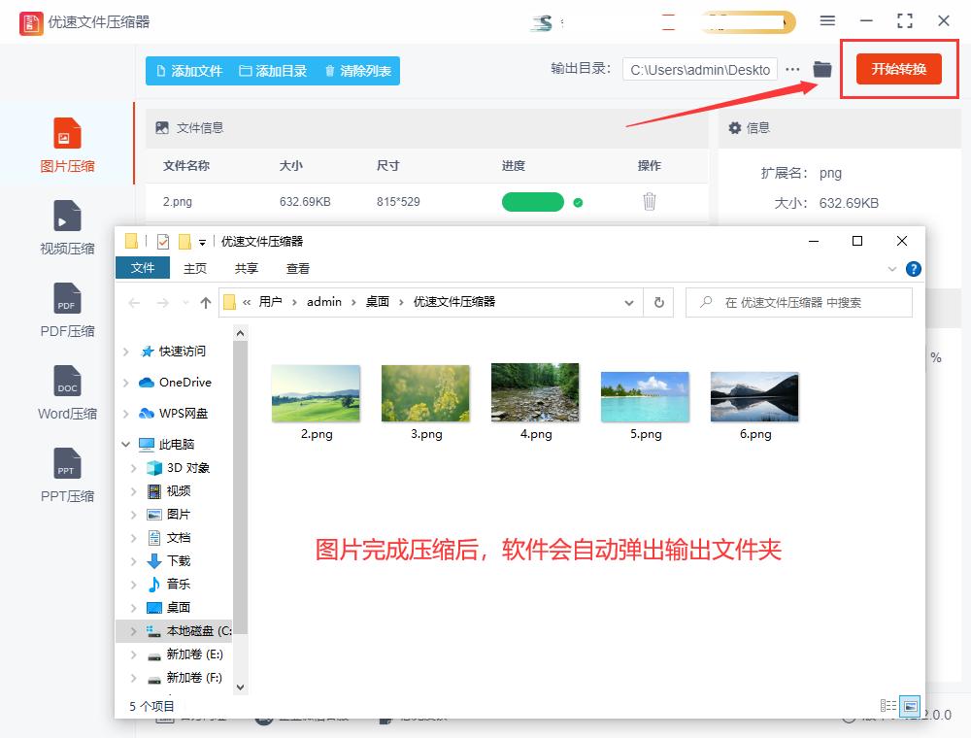
Task: Open the PDF压缩 panel
Action: click(65, 309)
